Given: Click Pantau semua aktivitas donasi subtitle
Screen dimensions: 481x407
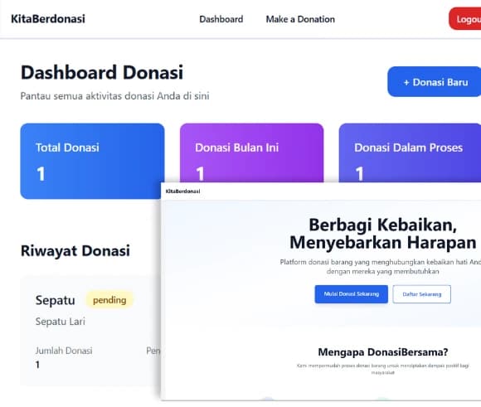Looking at the screenshot, I should coord(115,96).
